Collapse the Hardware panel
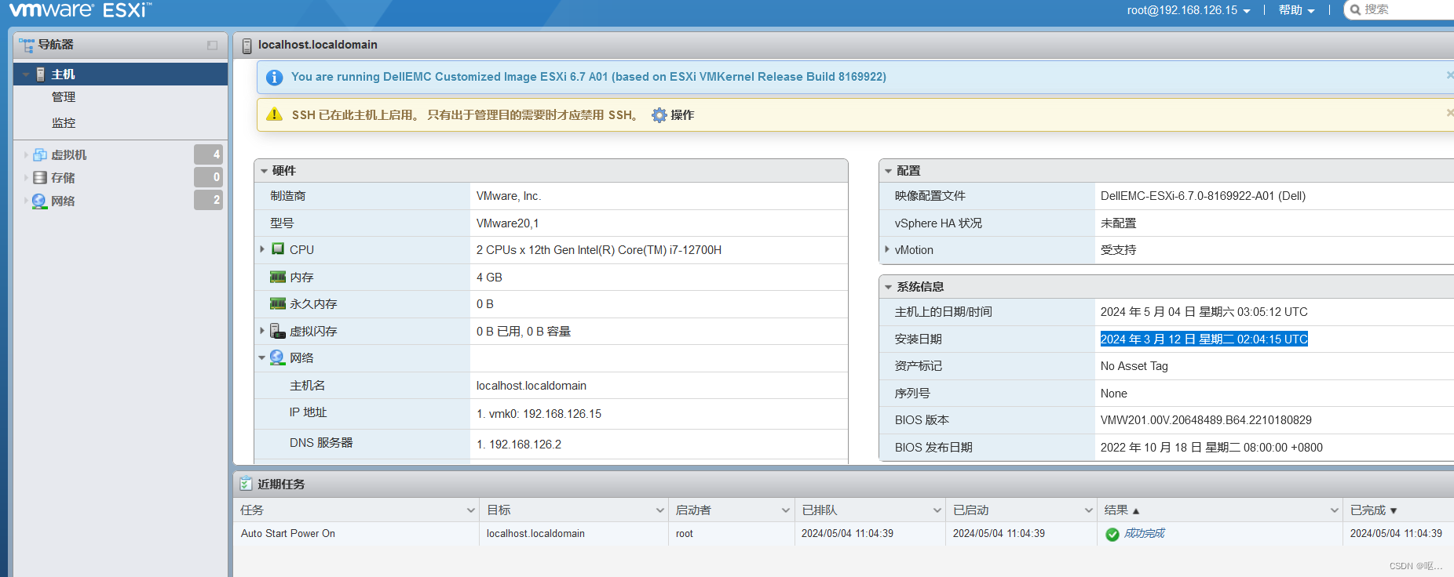This screenshot has height=577, width=1454. point(264,171)
